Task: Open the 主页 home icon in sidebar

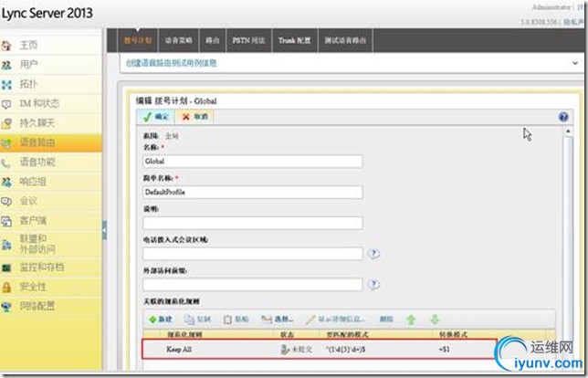Action: [6, 46]
